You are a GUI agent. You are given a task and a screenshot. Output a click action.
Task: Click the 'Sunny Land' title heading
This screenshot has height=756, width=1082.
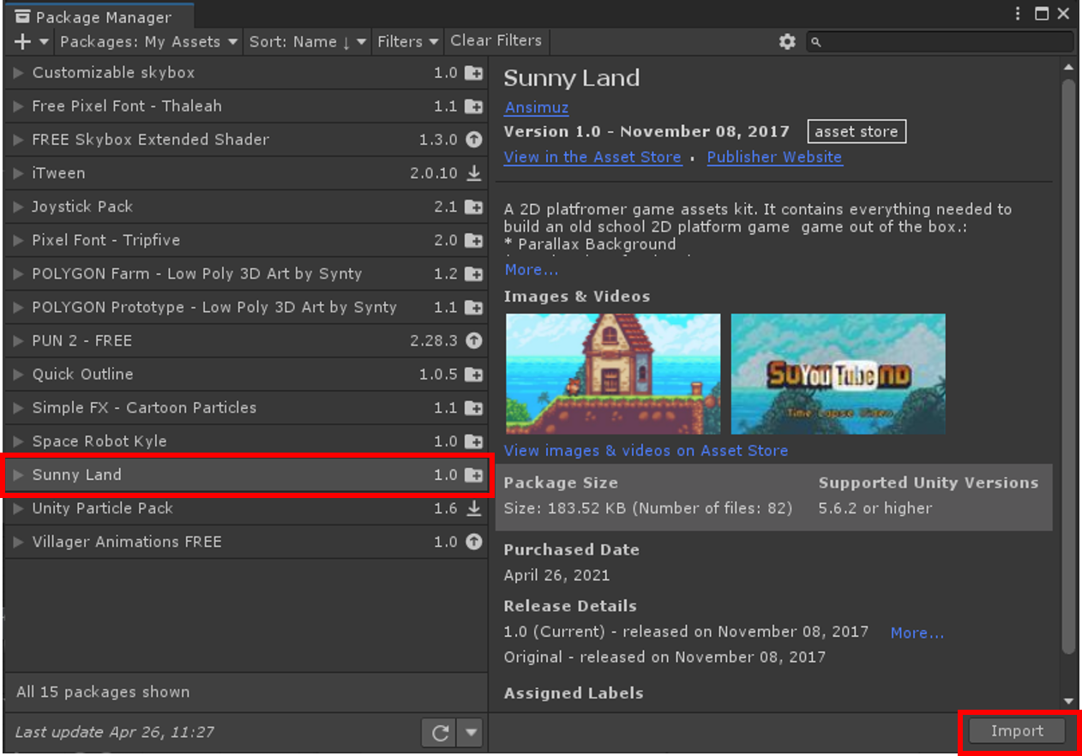572,78
